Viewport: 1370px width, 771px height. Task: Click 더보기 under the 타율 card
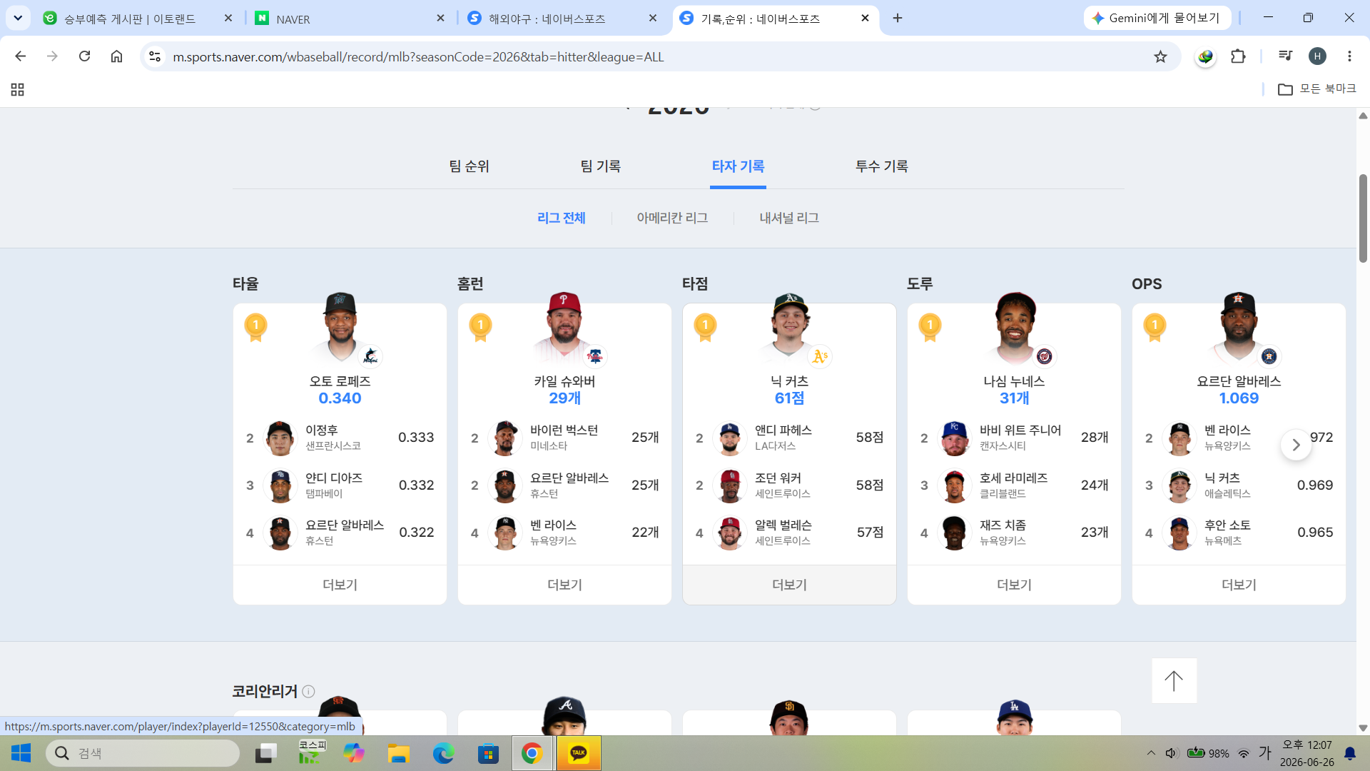tap(340, 585)
